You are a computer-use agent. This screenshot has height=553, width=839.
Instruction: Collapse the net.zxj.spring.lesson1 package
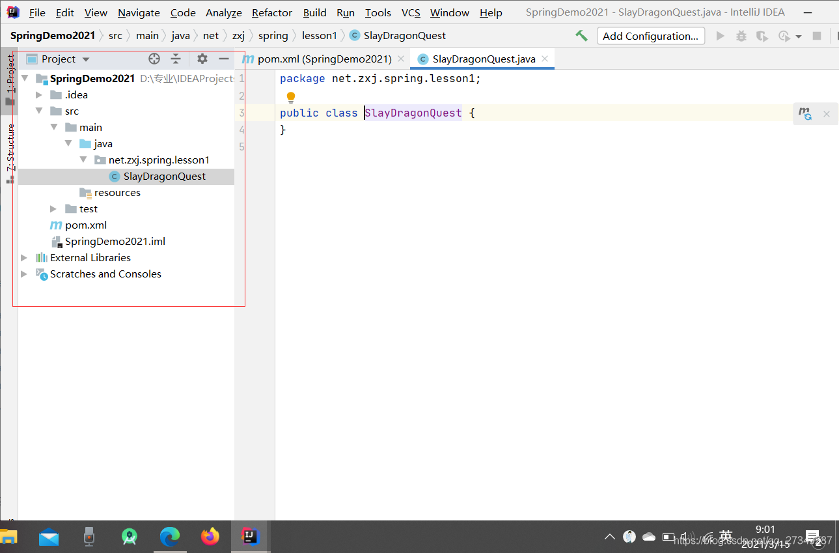[x=83, y=160]
